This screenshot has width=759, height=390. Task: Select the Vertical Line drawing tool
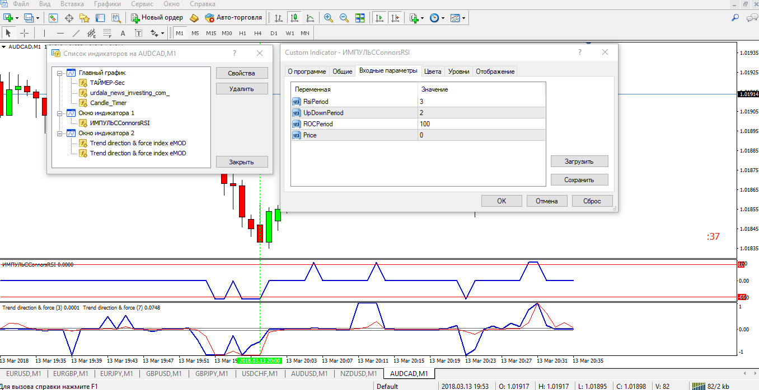click(x=44, y=33)
